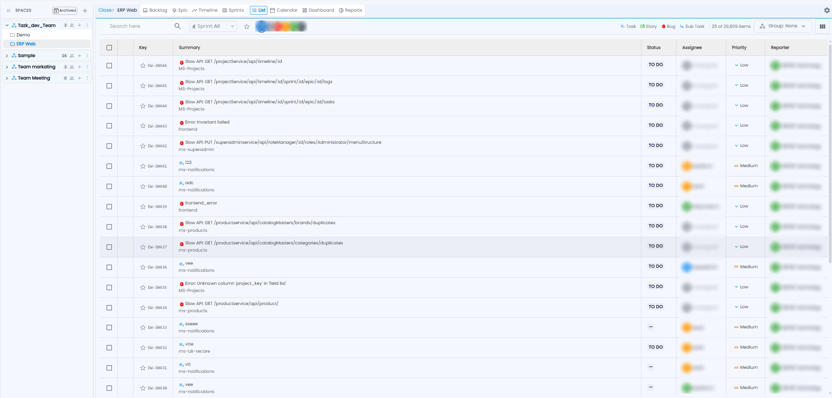This screenshot has width=832, height=398.
Task: Check the EW-30443 row checkbox
Action: coord(109,126)
